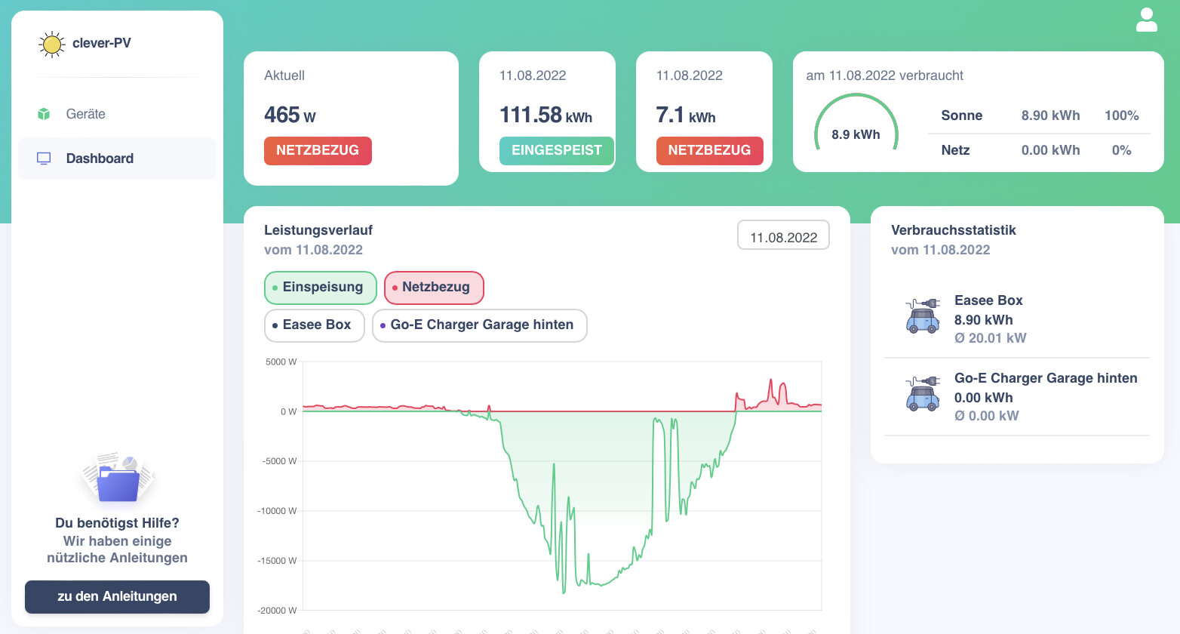Click the user profile icon

(1146, 20)
